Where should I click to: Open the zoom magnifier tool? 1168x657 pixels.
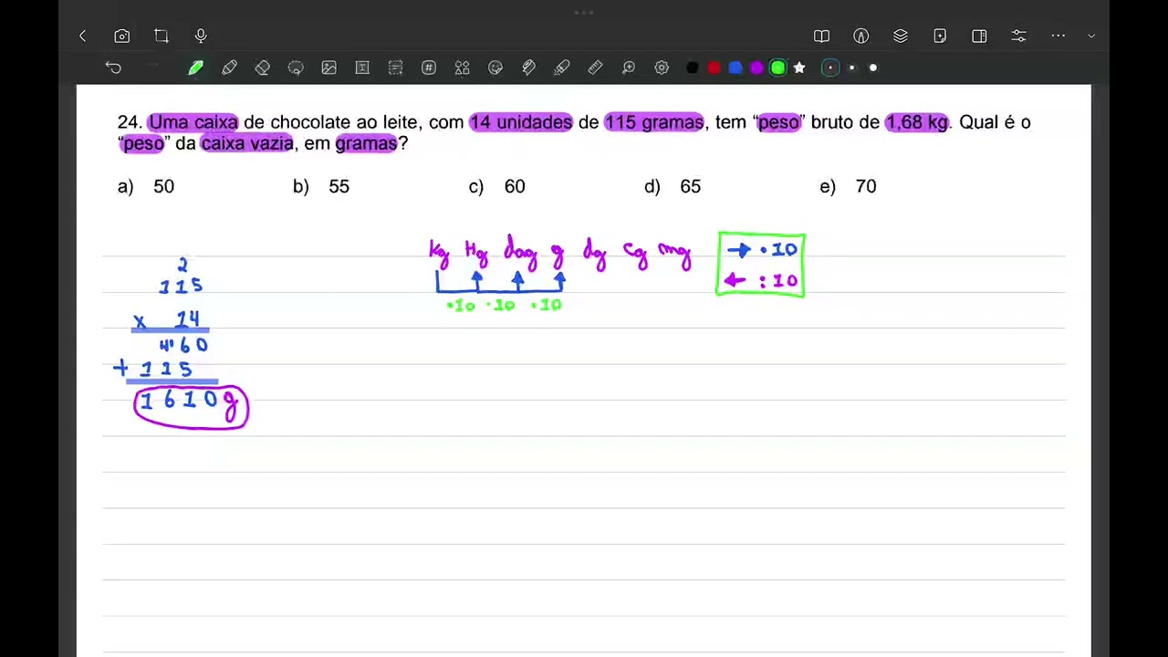[x=629, y=68]
